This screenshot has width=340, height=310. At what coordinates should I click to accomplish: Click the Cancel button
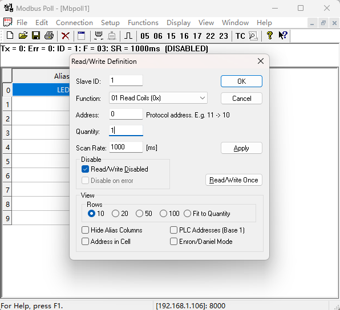tap(241, 99)
